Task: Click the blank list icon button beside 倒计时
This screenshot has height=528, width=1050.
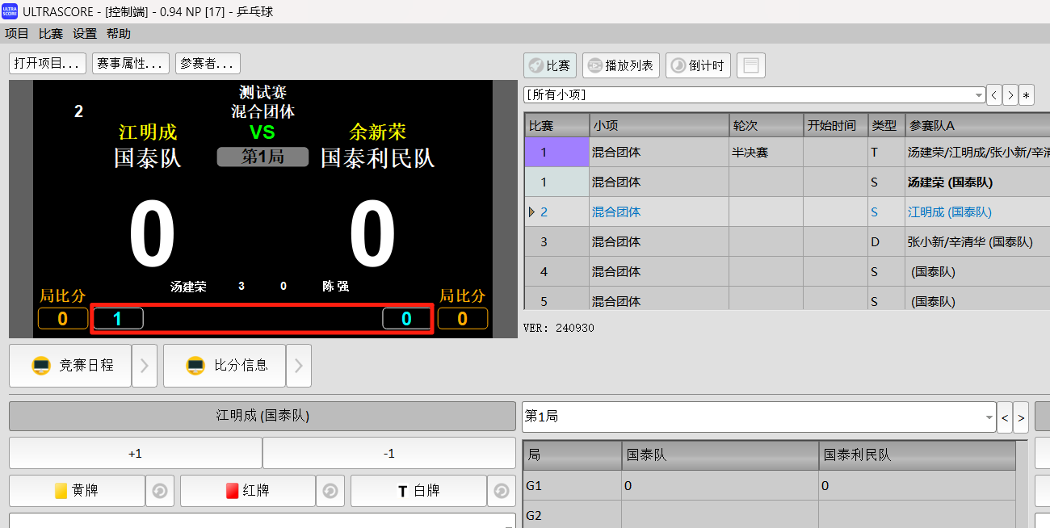Action: click(750, 65)
